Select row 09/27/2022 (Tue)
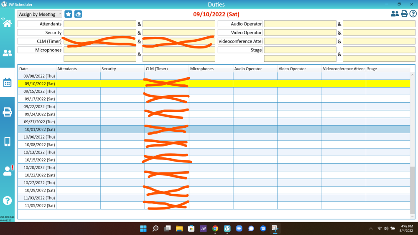Image resolution: width=418 pixels, height=235 pixels. click(214, 122)
